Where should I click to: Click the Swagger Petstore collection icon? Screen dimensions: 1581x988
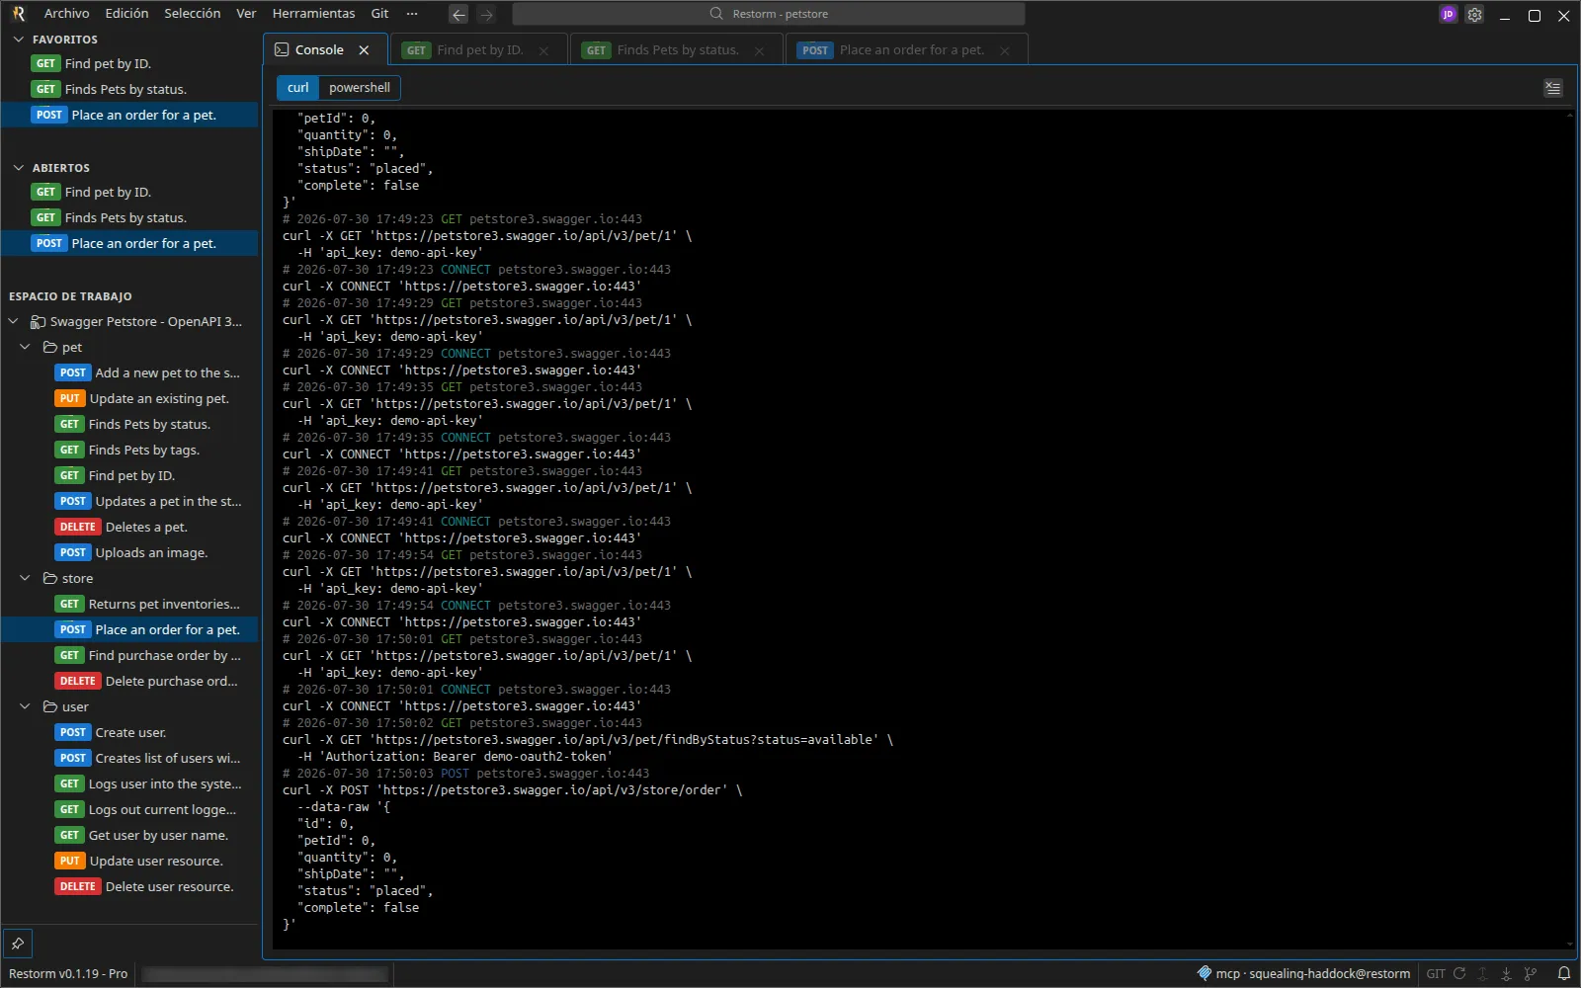click(x=38, y=322)
